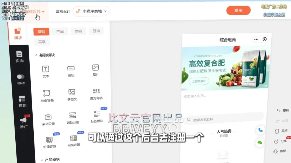Choose the 自由容器 free container module

click(47, 96)
